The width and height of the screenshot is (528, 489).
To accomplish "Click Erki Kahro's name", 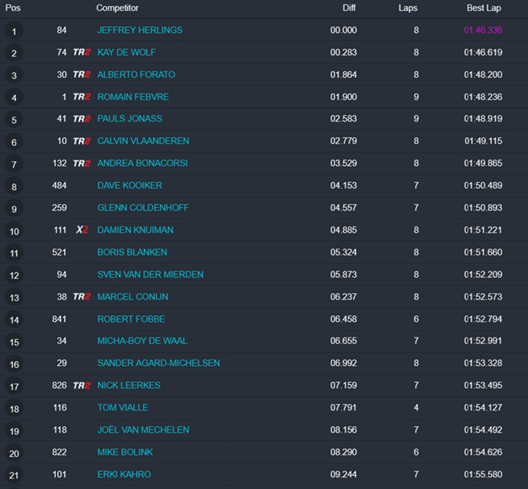I will 124,474.
